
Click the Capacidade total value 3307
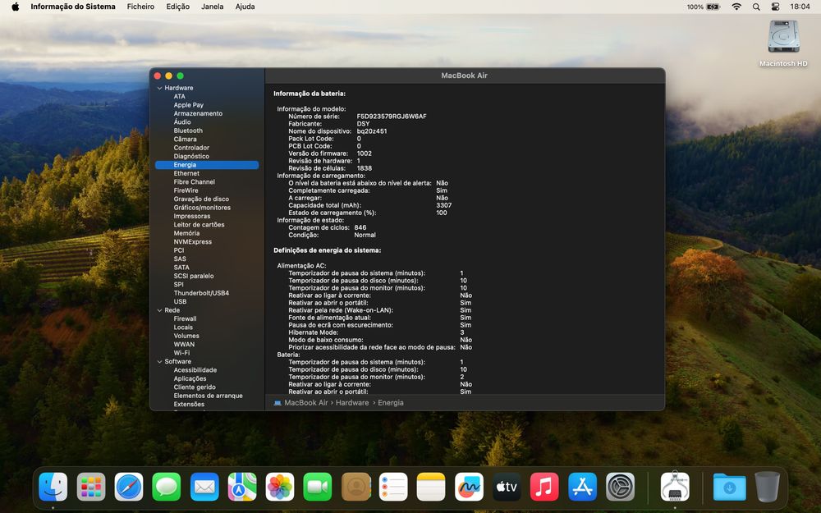pos(444,205)
